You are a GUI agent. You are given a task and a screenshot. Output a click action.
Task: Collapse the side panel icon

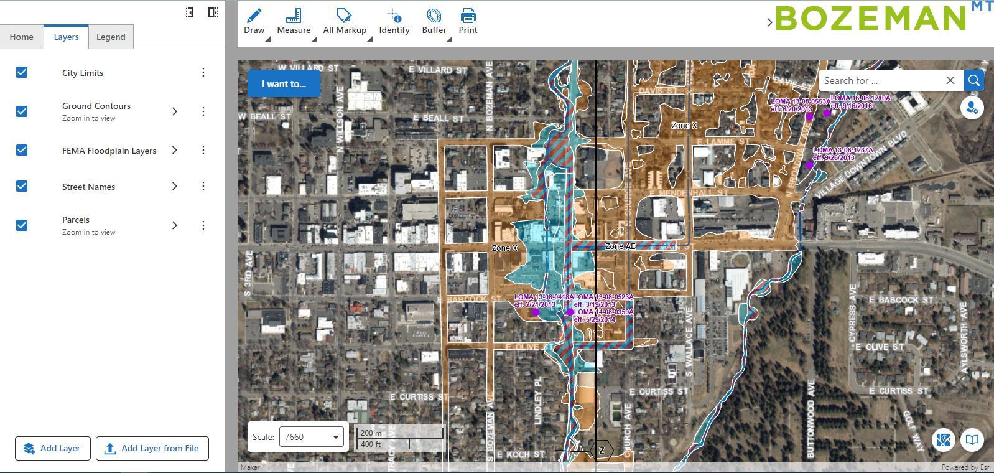[190, 12]
